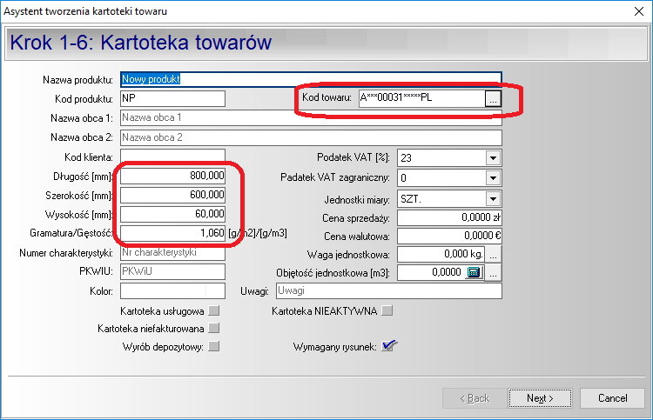Viewport: 653px width, 420px height.
Task: Click into the Uwagi text field
Action: [388, 291]
